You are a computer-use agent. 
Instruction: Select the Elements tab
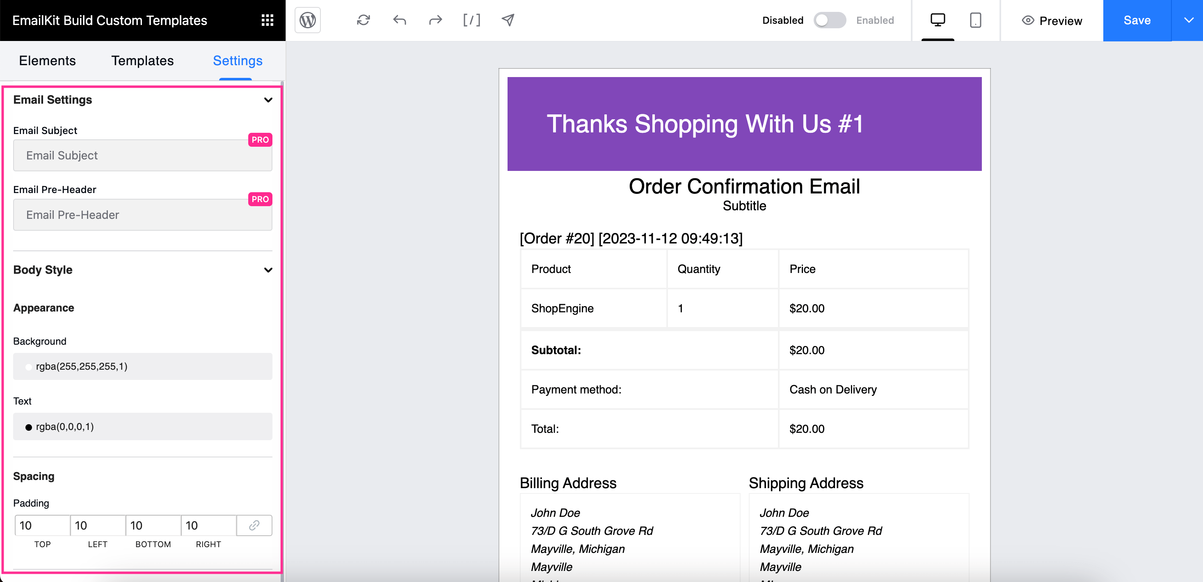pyautogui.click(x=48, y=60)
